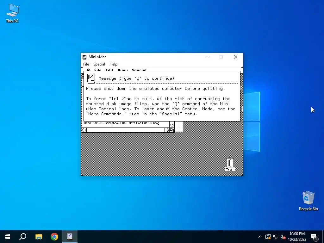This screenshot has height=243, width=324.
Task: Open the Help menu in Mini vMac
Action: click(x=113, y=64)
